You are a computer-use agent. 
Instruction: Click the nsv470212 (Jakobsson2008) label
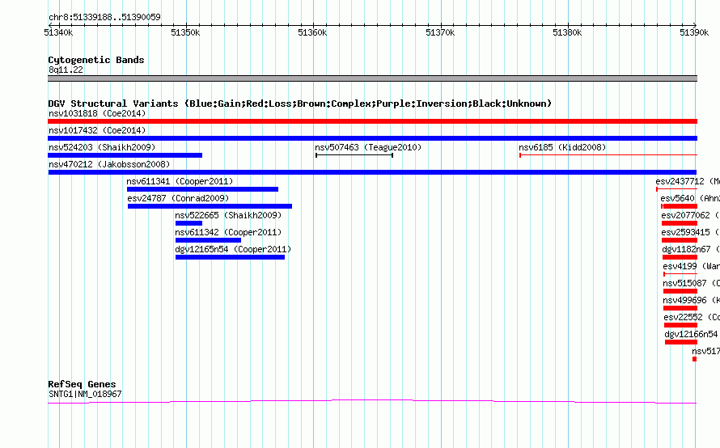click(109, 164)
